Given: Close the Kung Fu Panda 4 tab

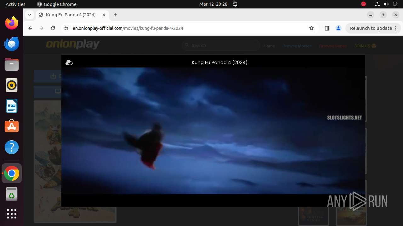Looking at the screenshot, I should (x=104, y=15).
